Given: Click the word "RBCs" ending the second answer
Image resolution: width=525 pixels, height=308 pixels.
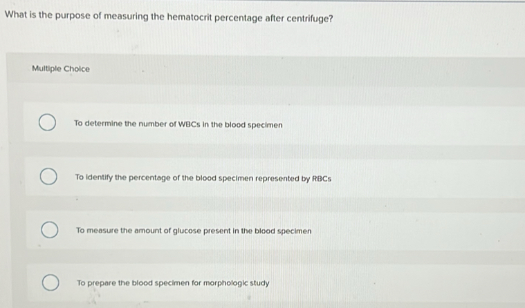Looking at the screenshot, I should (322, 177).
